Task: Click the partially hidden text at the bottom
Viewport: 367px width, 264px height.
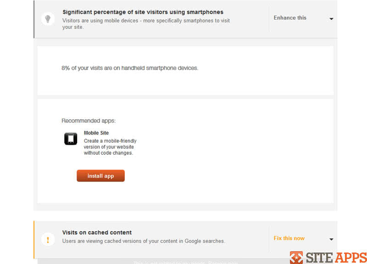Action: 185,262
